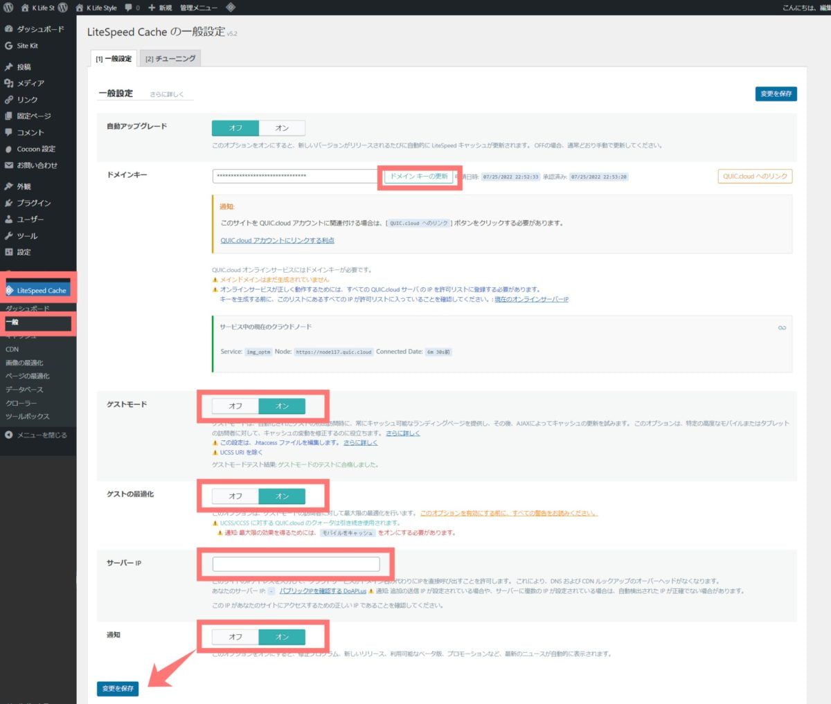This screenshot has height=704, width=831.
Task: Switch to the チューニング tab
Action: [x=170, y=59]
